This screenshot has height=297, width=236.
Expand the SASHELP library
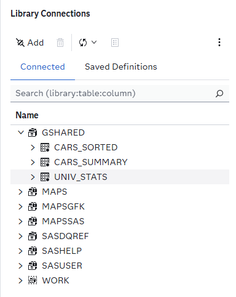(x=20, y=251)
